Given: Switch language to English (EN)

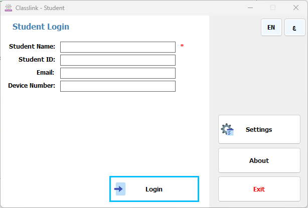Looking at the screenshot, I should [x=271, y=27].
